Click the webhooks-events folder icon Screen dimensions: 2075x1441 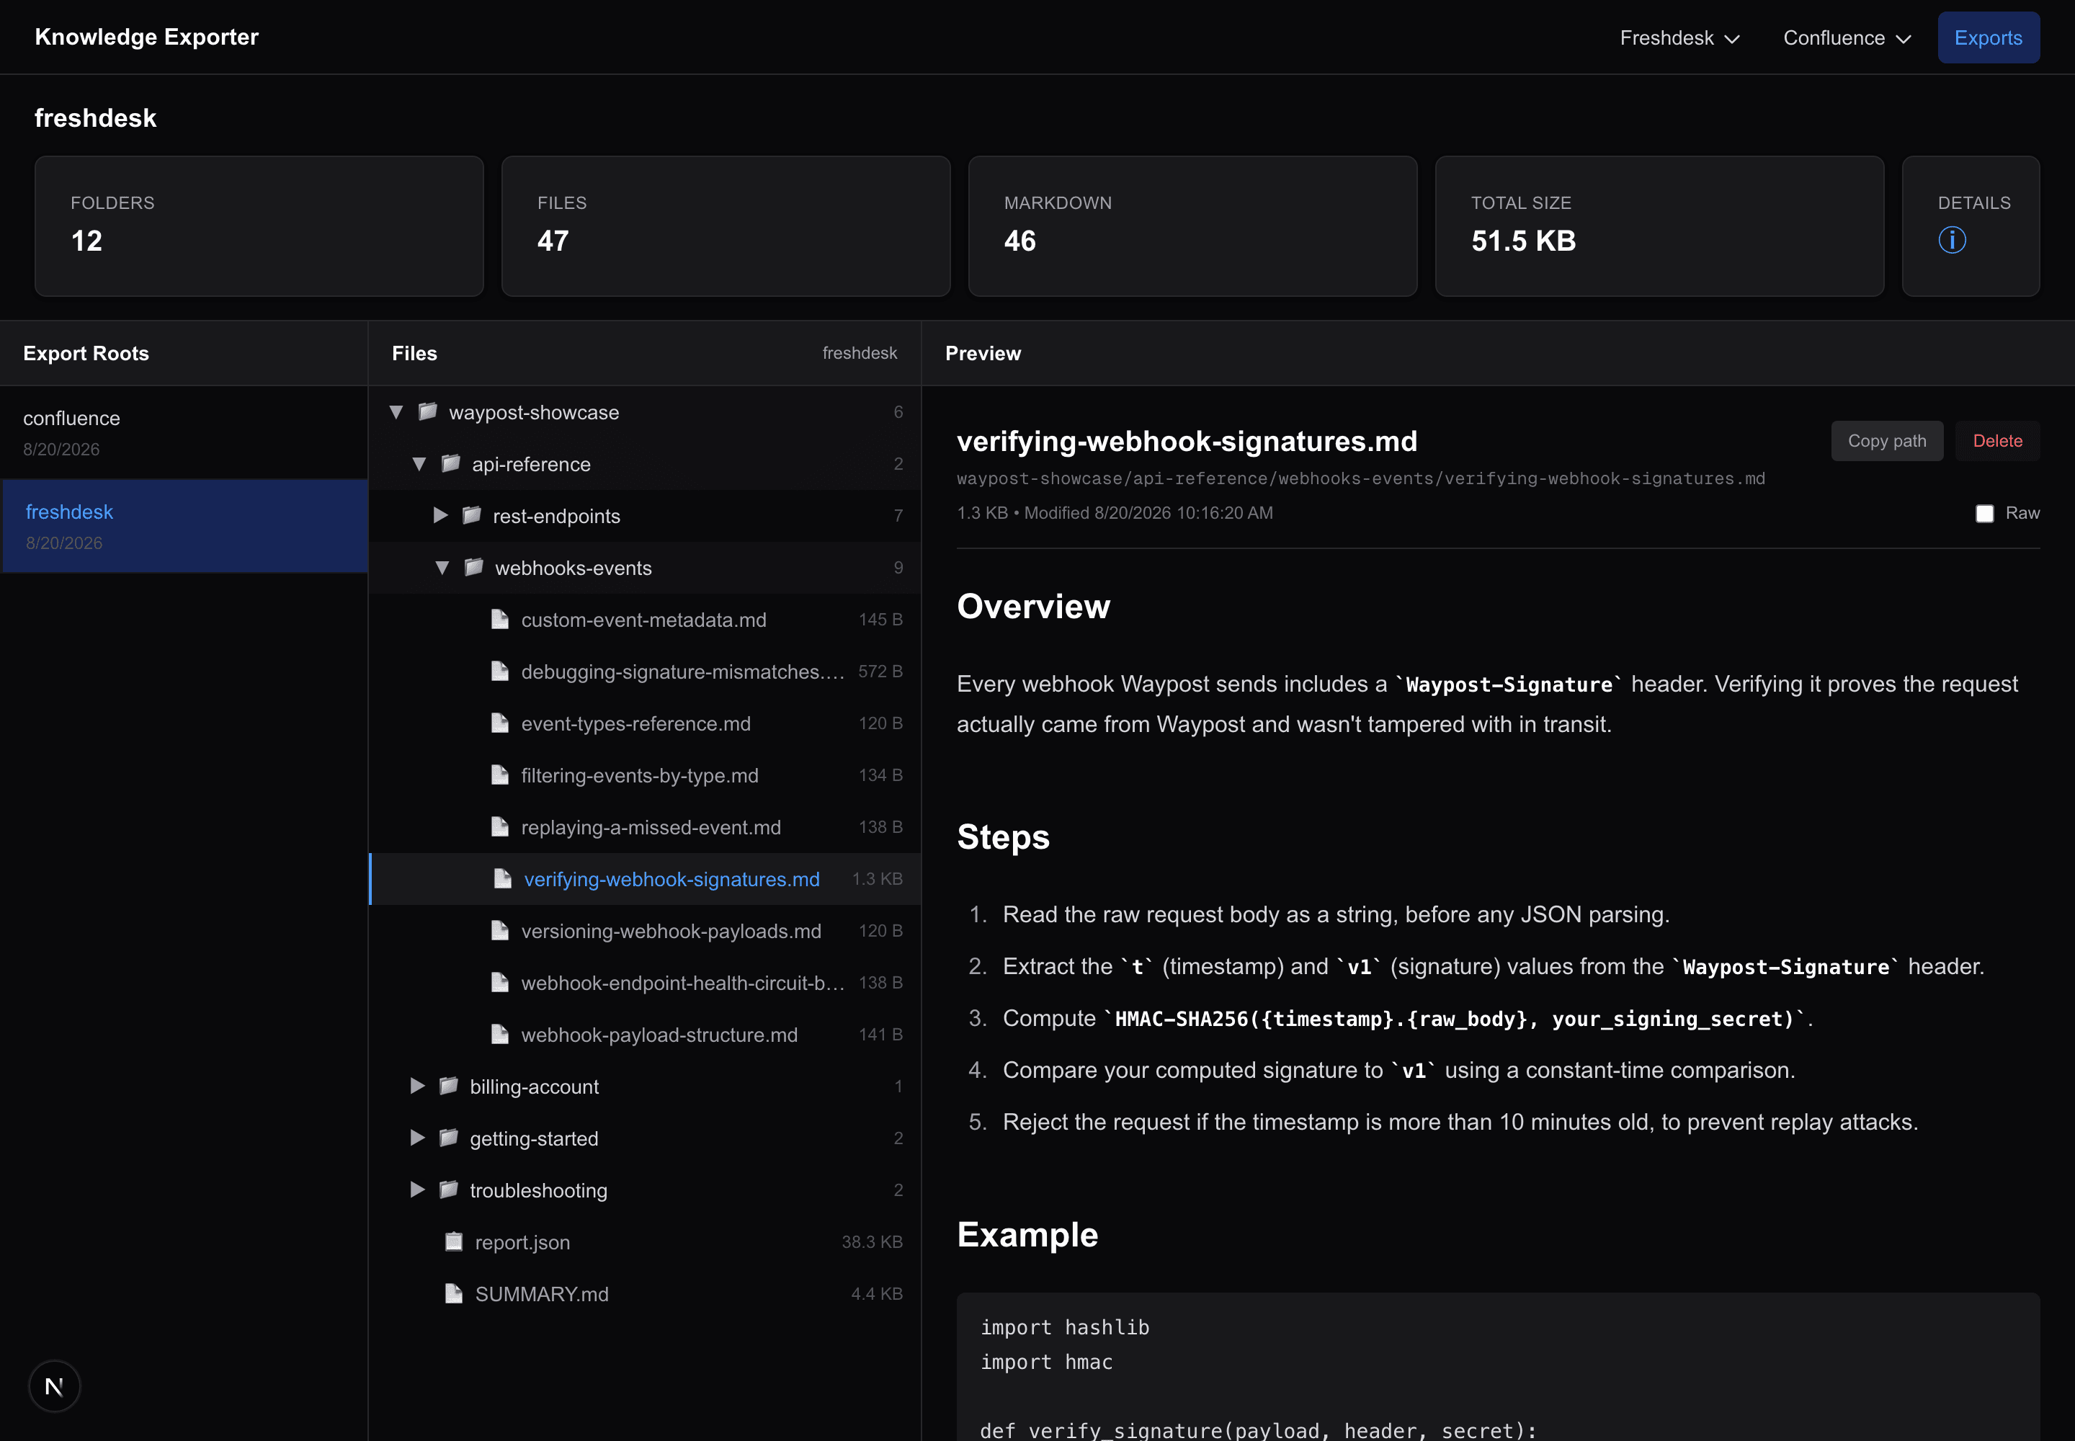tap(473, 567)
